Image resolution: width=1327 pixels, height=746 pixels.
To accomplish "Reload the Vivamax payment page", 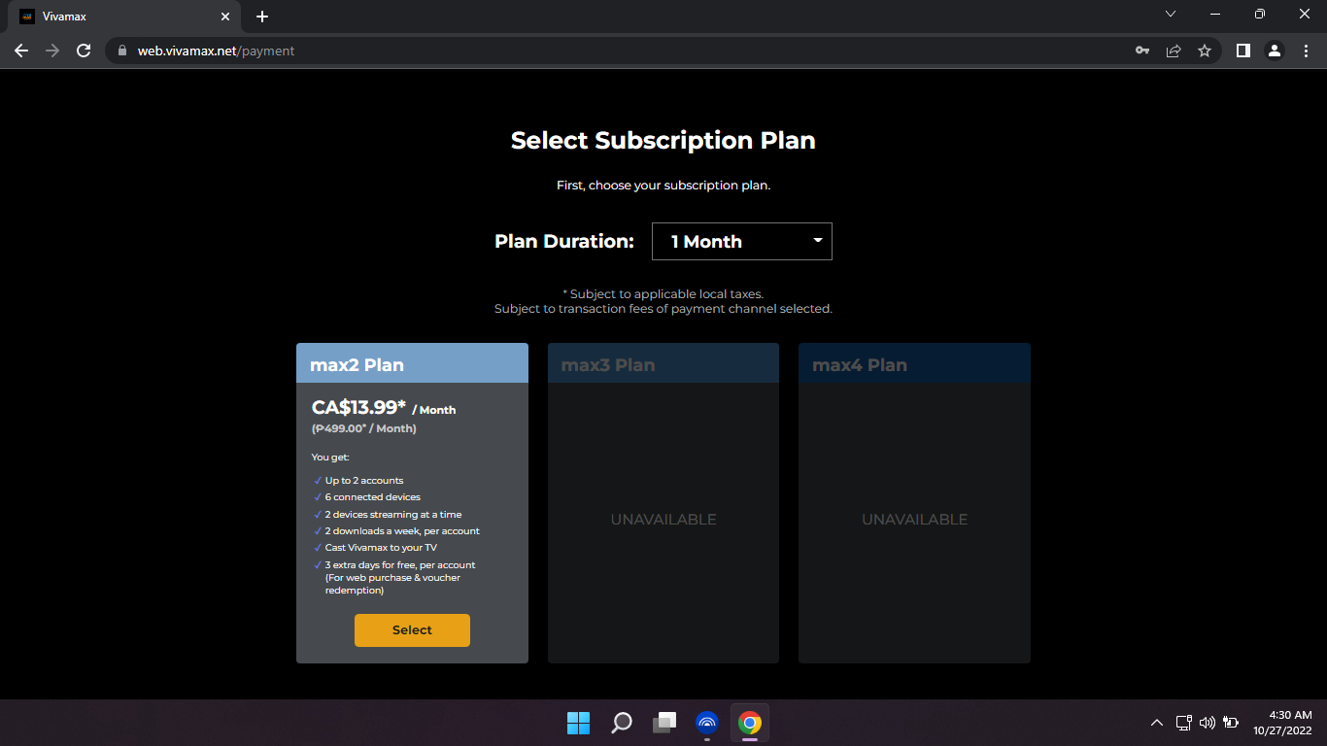I will tap(84, 51).
